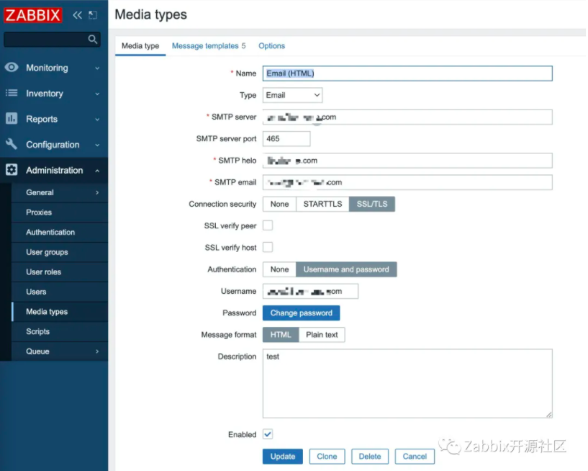Click the Reports menu label

(42, 120)
